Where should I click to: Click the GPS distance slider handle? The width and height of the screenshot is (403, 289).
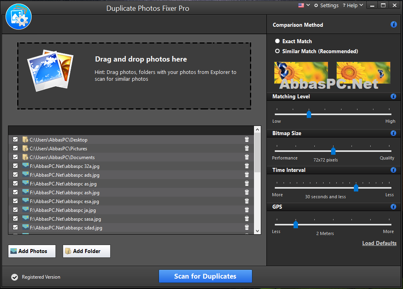[296, 225]
